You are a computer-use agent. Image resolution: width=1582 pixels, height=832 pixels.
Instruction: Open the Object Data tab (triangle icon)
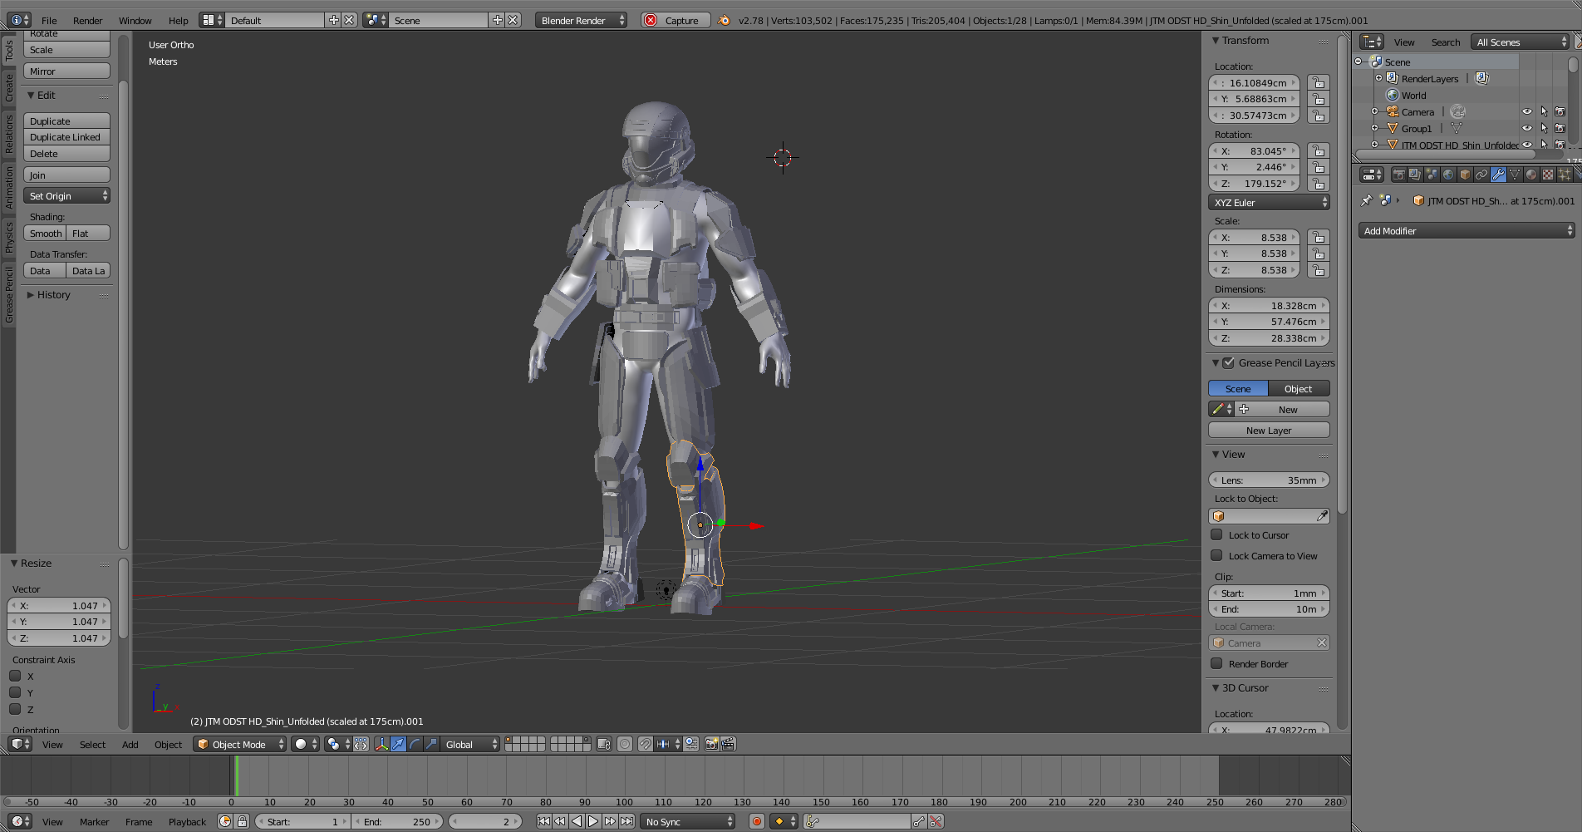coord(1515,175)
